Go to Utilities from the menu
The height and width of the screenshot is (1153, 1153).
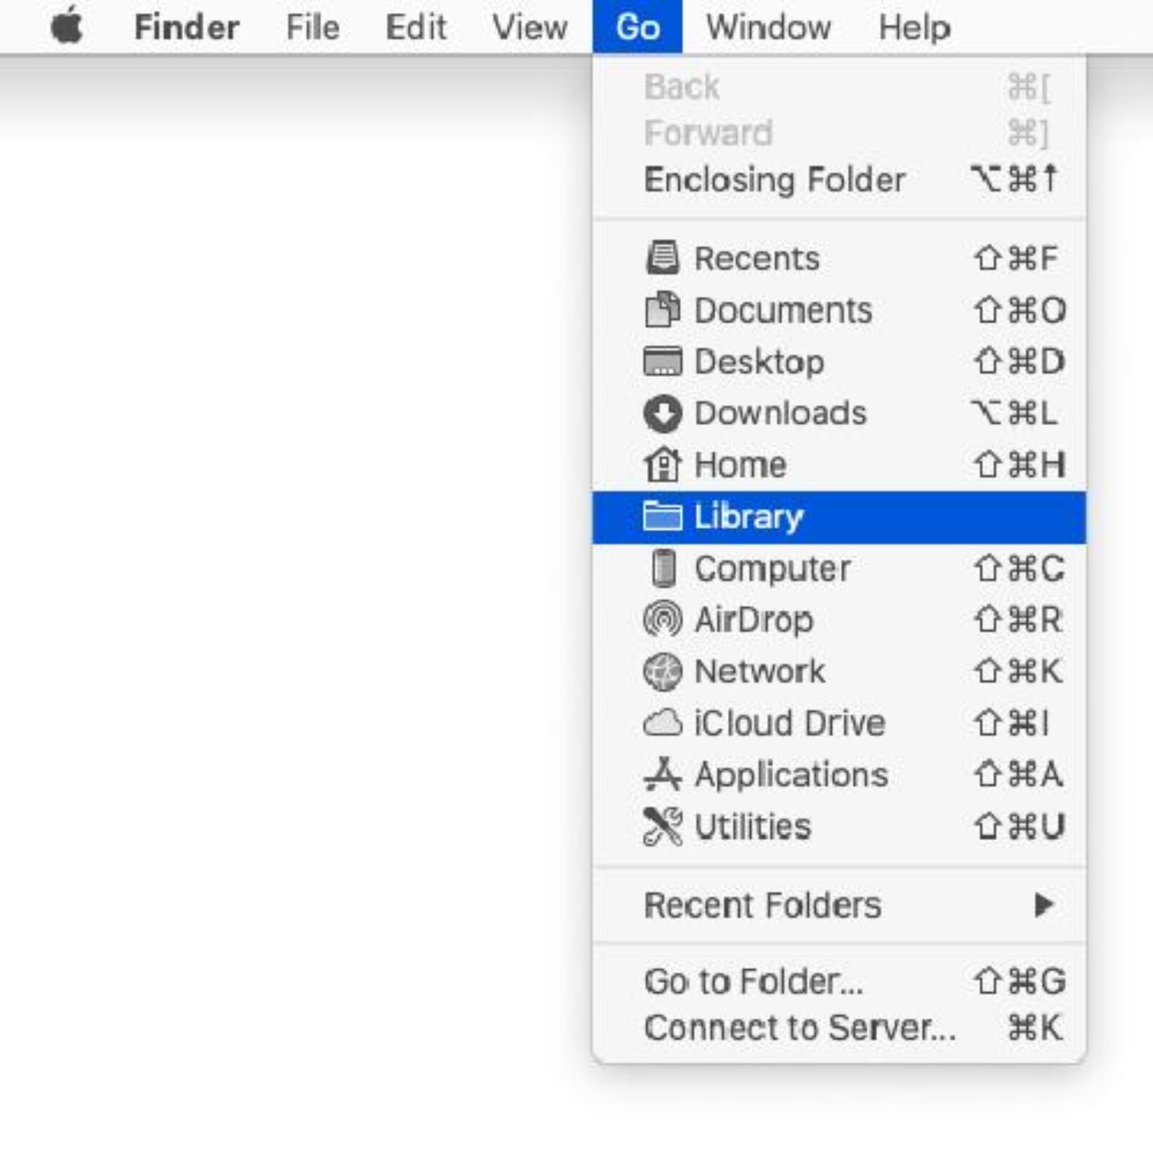839,827
